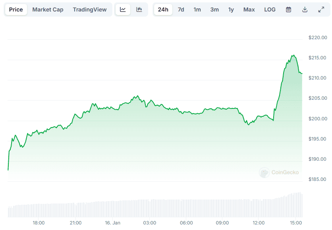Select the 24h time range
Viewport: 332px width, 230px height.
(x=163, y=10)
